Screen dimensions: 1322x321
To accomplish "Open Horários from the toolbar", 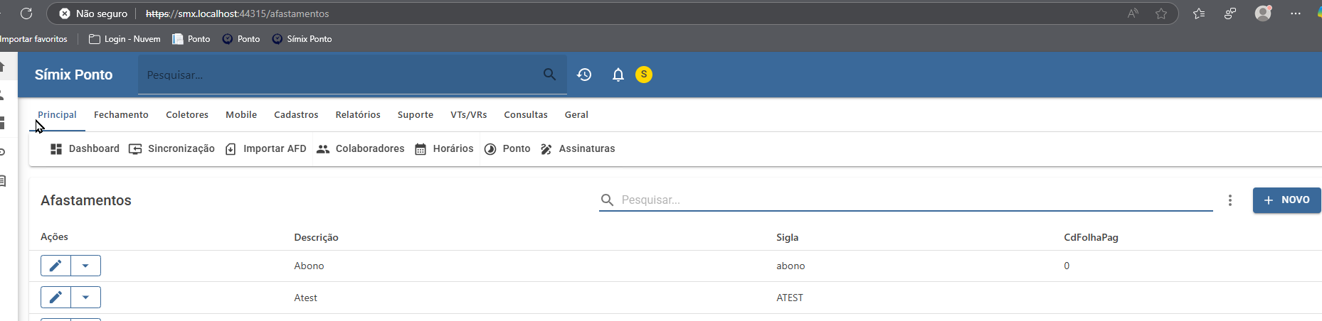I will click(444, 149).
